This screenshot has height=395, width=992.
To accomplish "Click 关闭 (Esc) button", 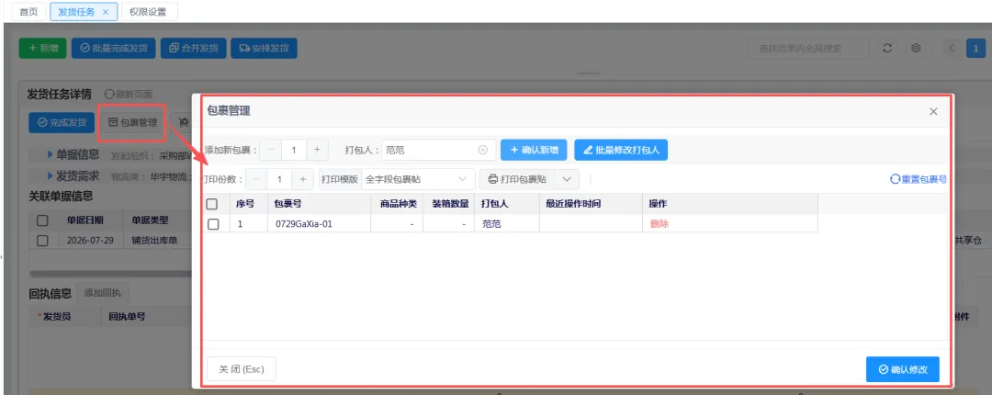I will (x=242, y=369).
